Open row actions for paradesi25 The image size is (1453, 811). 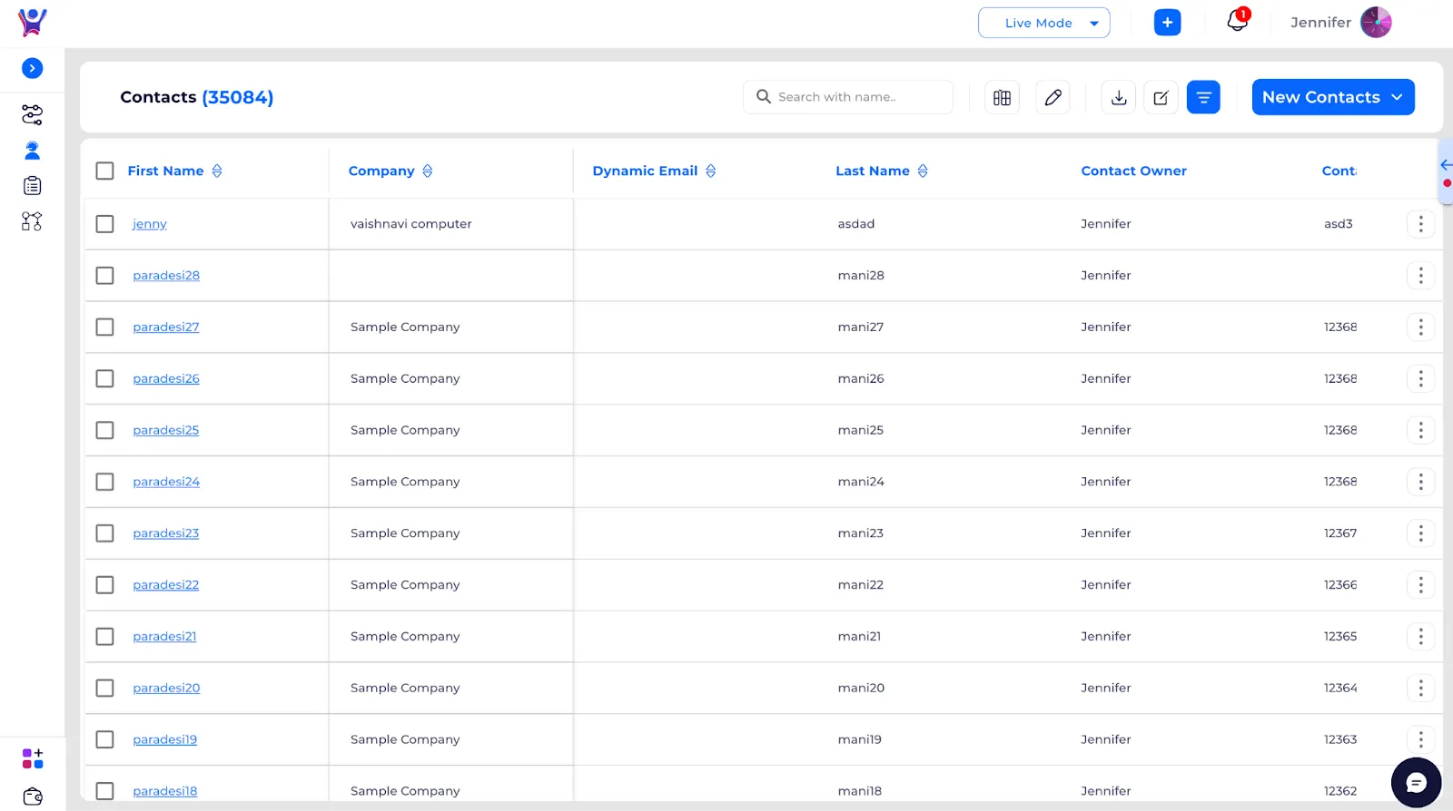[x=1421, y=430]
